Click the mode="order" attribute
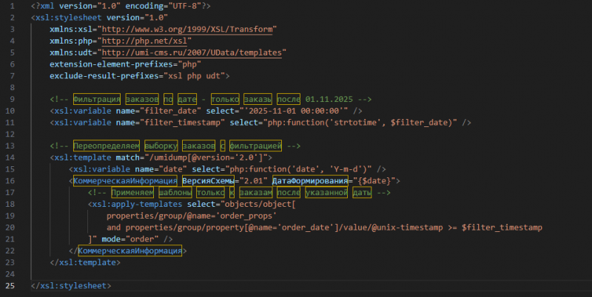The height and width of the screenshot is (297, 592). point(132,239)
